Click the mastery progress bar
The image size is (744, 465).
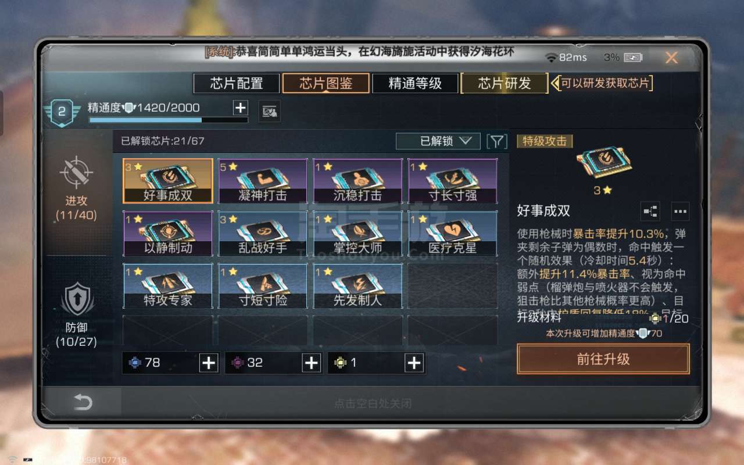click(x=169, y=120)
